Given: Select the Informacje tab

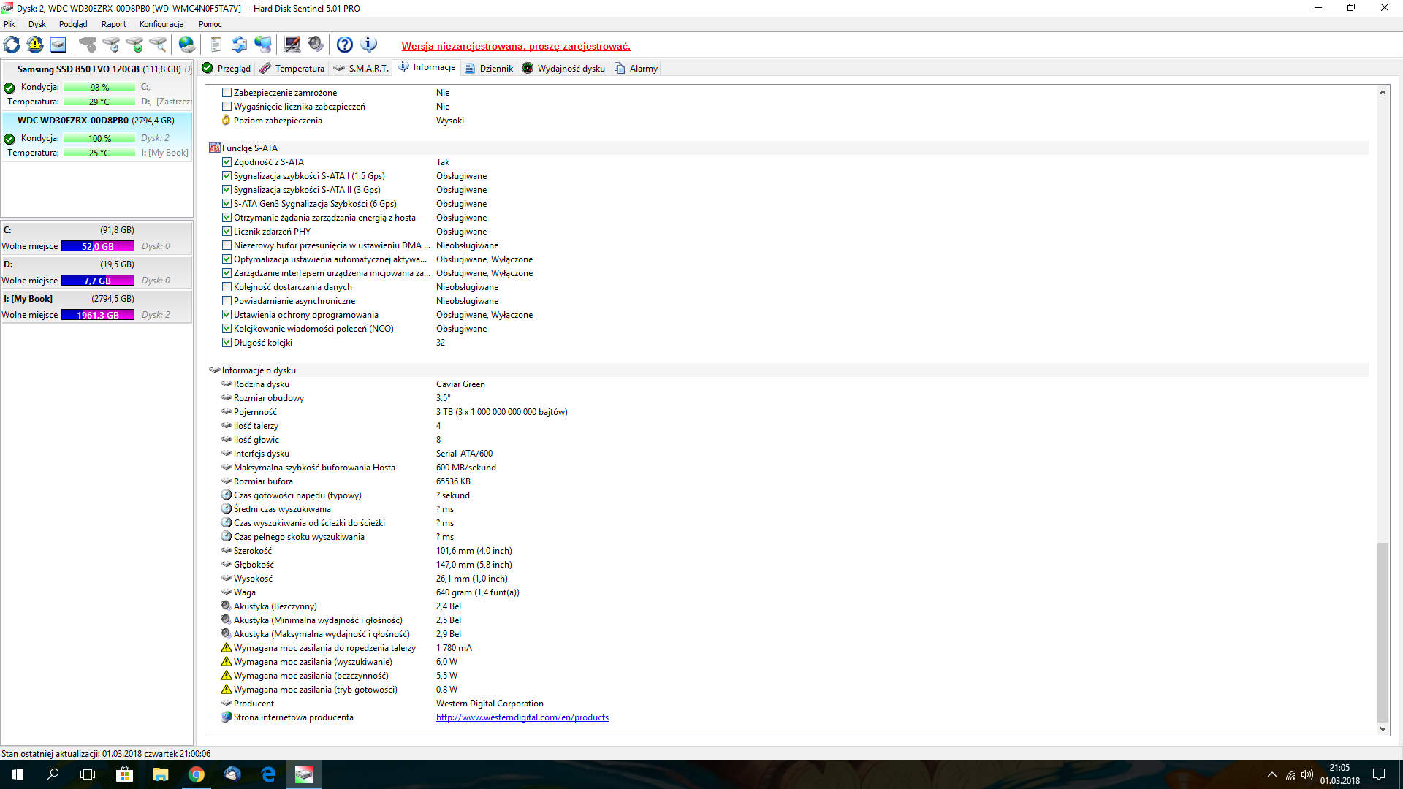Looking at the screenshot, I should click(427, 67).
